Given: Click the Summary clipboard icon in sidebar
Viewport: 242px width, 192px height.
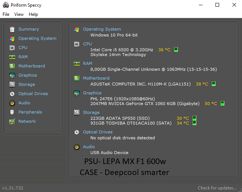Looking at the screenshot, I should point(12,29).
